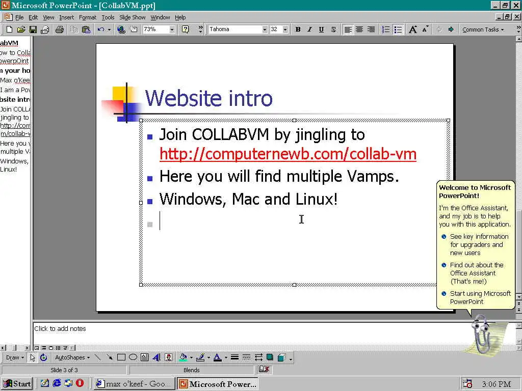The image size is (522, 391).
Task: Undo the last action
Action: tap(100, 30)
